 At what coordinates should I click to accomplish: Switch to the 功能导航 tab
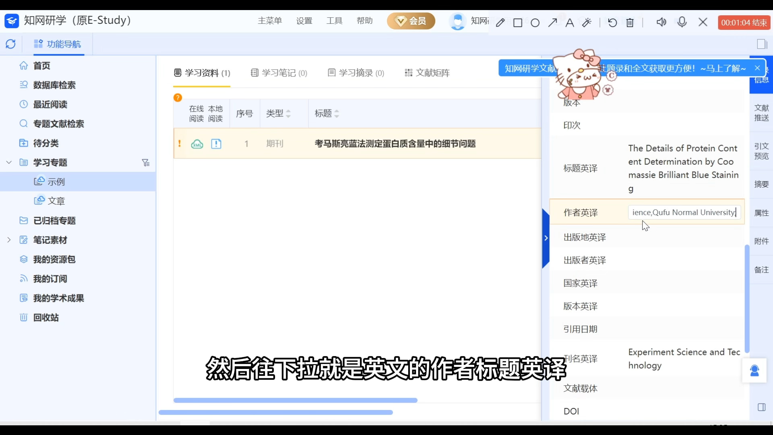(x=58, y=44)
